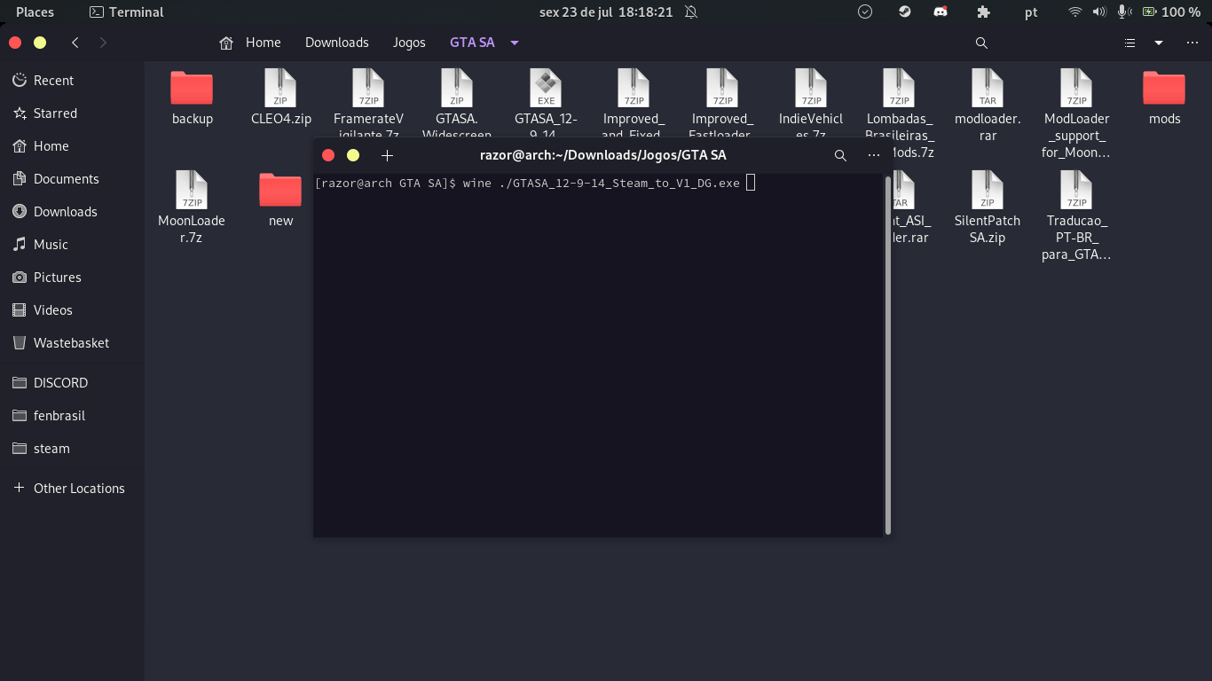Select the CLEO4.zip archive
1212x681 pixels.
pos(280,98)
